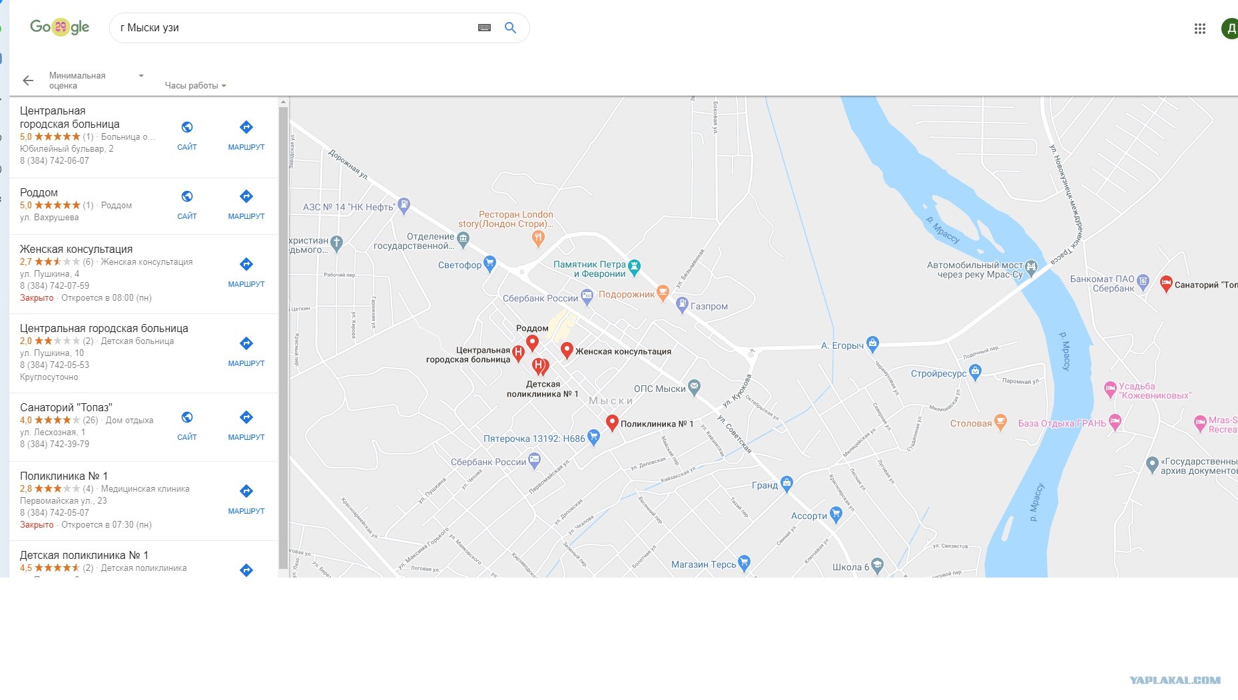Open the Google apps grid

tap(1200, 29)
